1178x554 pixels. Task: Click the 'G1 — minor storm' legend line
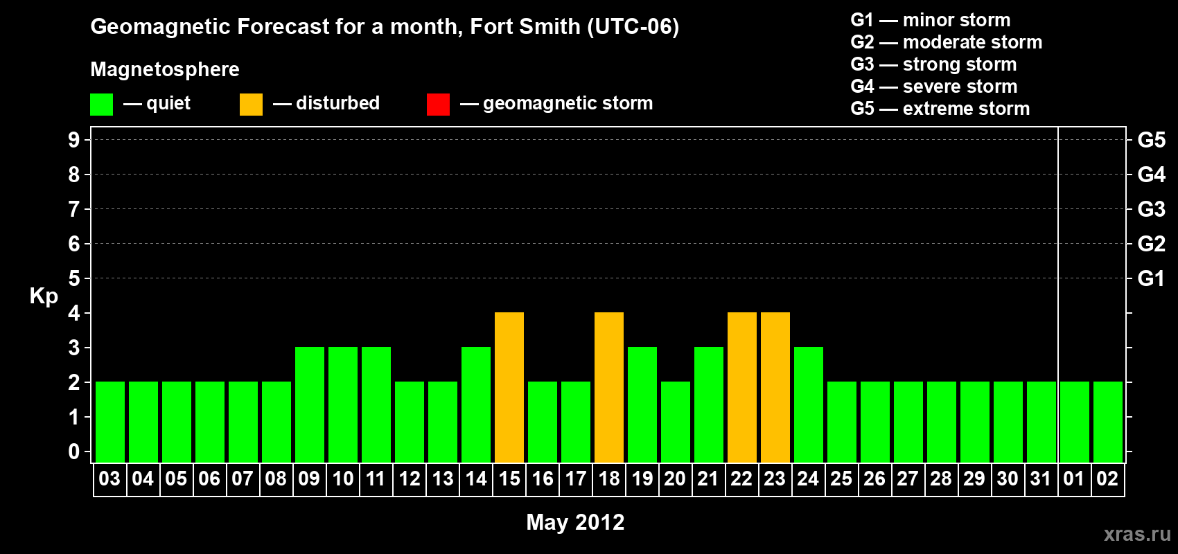(x=931, y=20)
